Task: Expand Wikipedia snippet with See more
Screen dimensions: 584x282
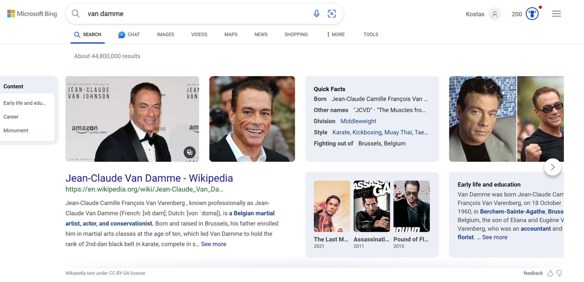Action: coord(214,244)
